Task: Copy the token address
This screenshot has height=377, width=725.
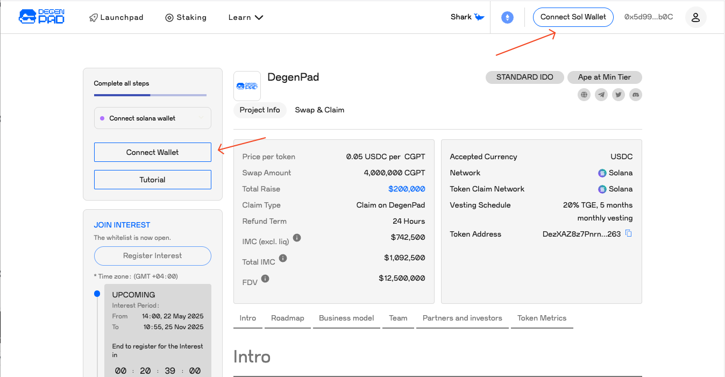Action: pyautogui.click(x=629, y=234)
